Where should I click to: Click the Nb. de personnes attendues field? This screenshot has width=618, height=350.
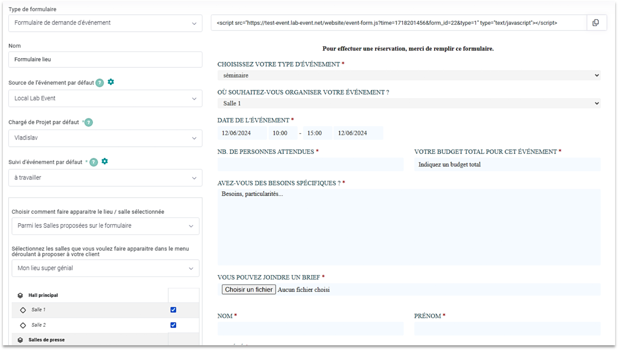(x=310, y=164)
